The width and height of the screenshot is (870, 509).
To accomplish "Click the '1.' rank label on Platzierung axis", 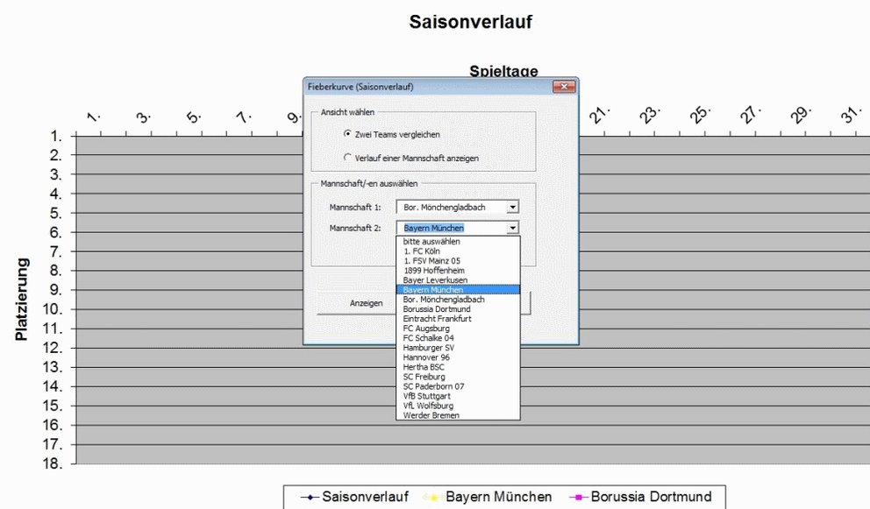I will pyautogui.click(x=57, y=136).
